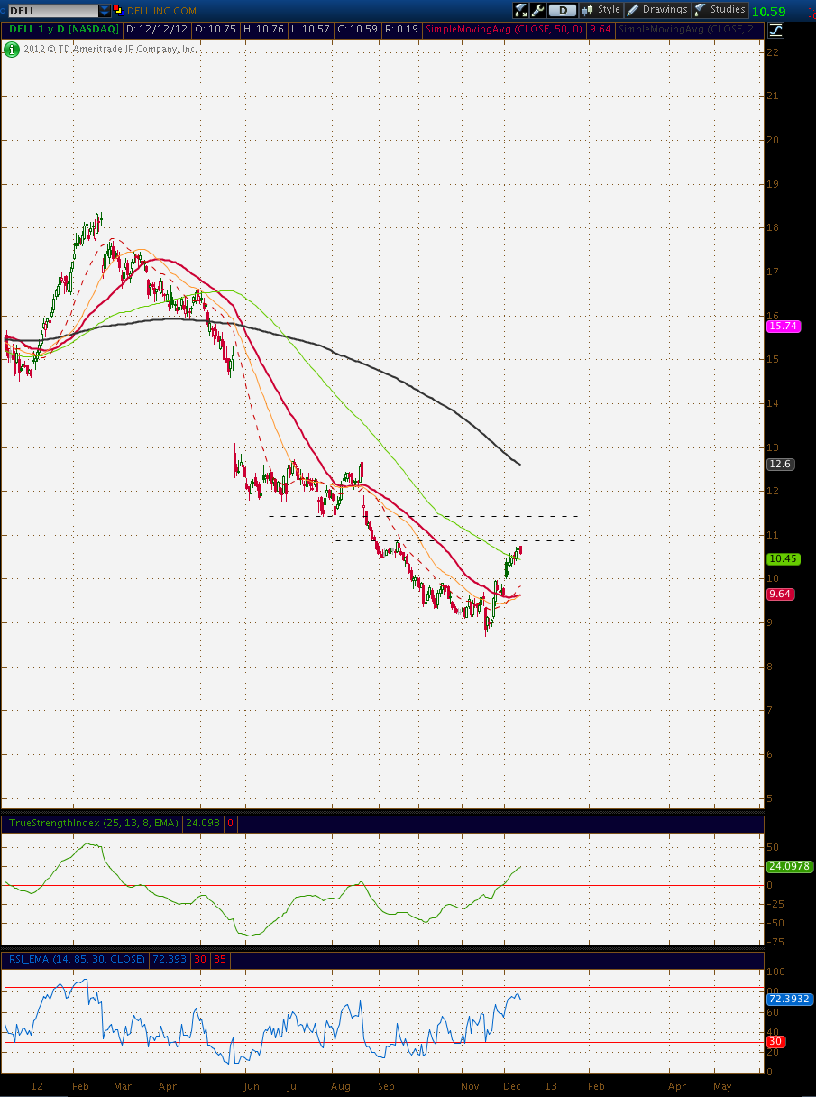Click the Dec label on the time axis

pos(513,1087)
